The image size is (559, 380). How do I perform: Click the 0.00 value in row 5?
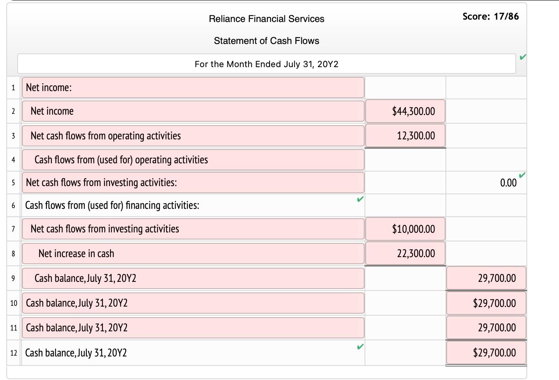508,183
